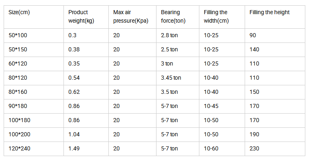
Task: Click the 90*180 size cell
Action: (x=18, y=106)
